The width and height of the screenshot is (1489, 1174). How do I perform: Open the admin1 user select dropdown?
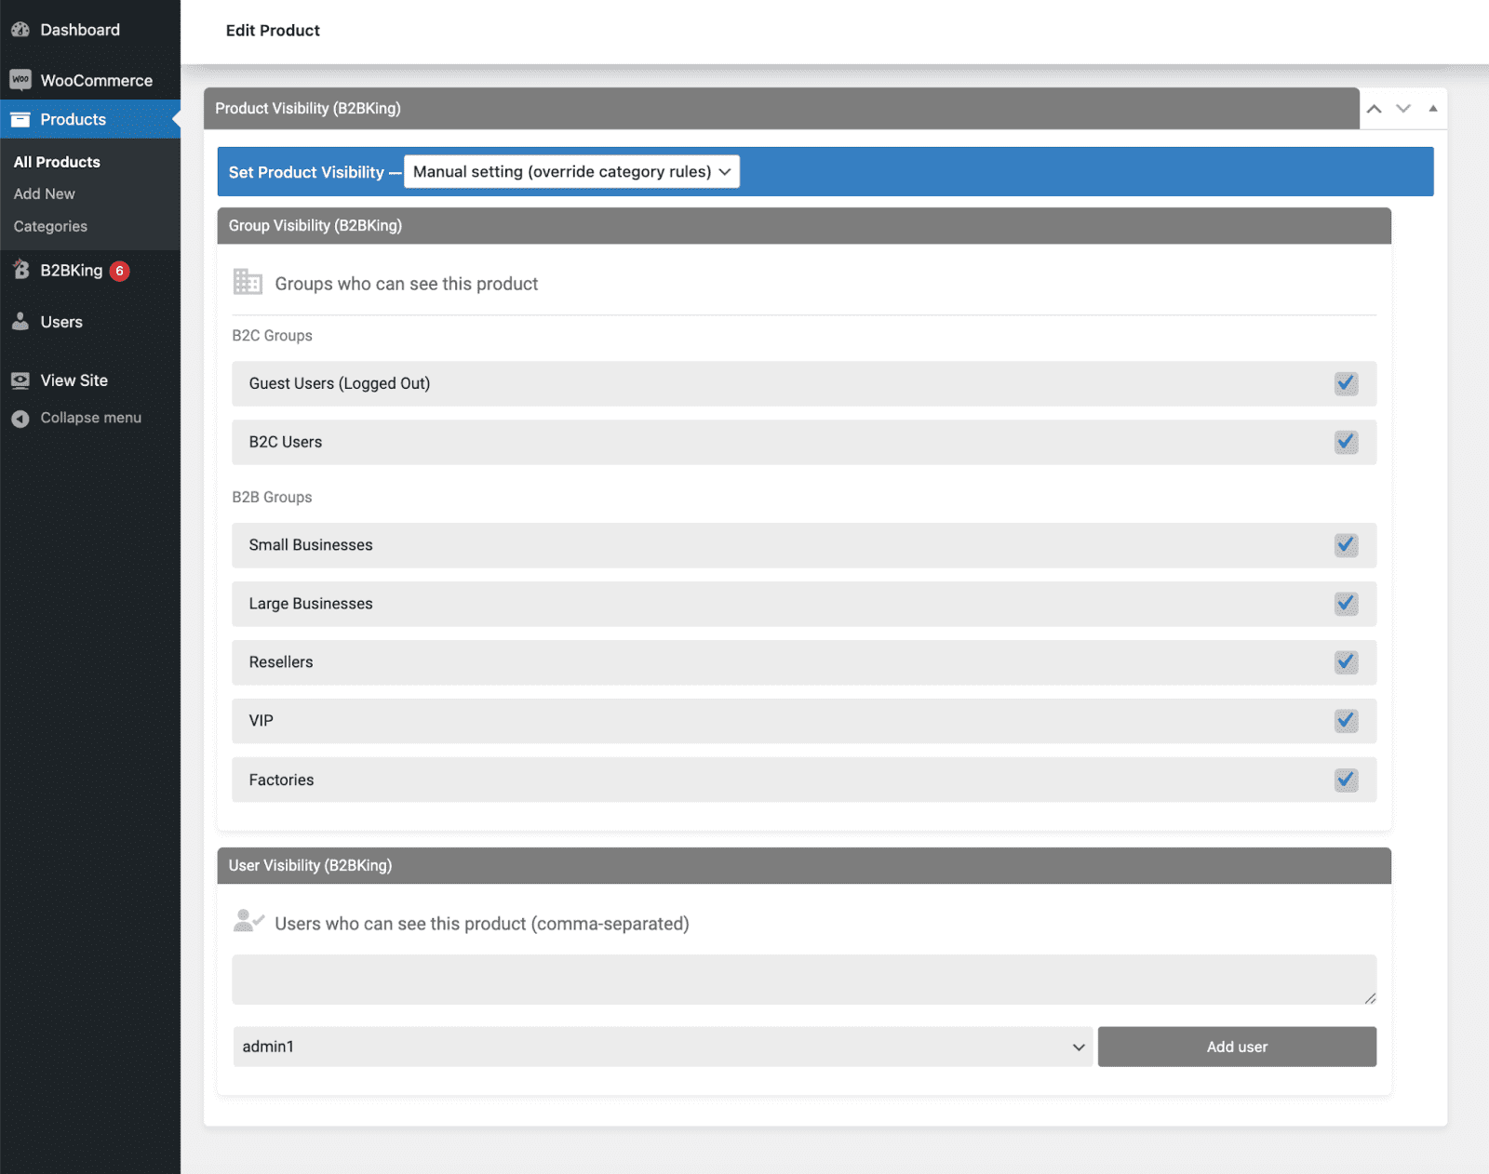pos(662,1047)
